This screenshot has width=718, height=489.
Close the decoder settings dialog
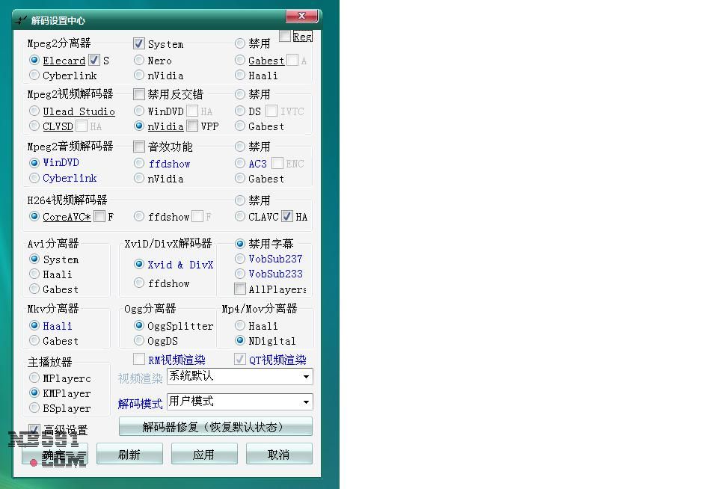302,16
